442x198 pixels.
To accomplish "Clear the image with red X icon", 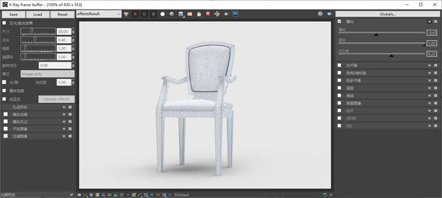I will pyautogui.click(x=208, y=14).
